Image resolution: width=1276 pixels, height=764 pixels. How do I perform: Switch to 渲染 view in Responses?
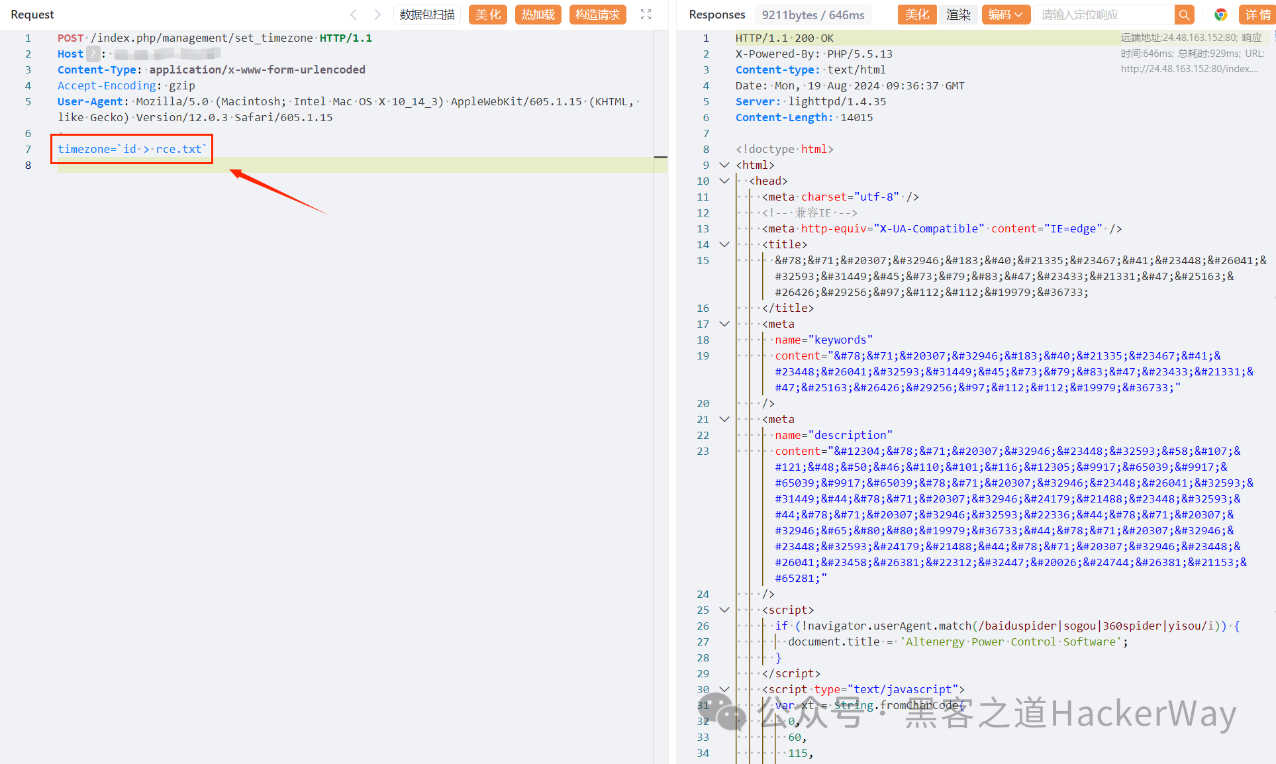(x=958, y=15)
